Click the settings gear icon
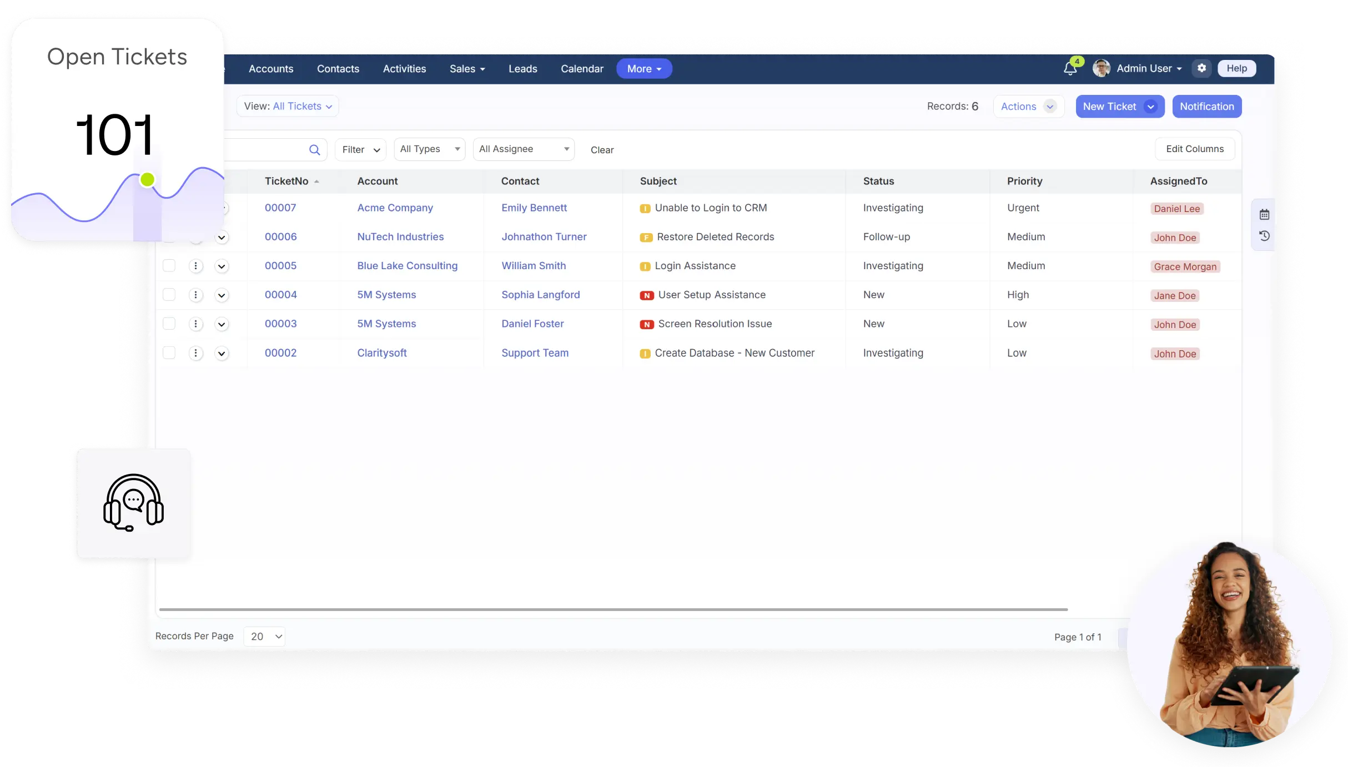Viewport: 1348px width, 767px height. (1201, 68)
